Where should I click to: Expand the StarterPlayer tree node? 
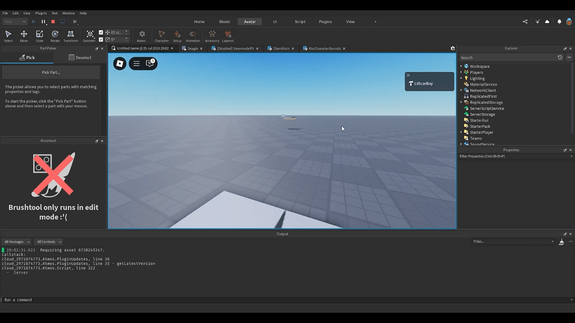[x=461, y=132]
